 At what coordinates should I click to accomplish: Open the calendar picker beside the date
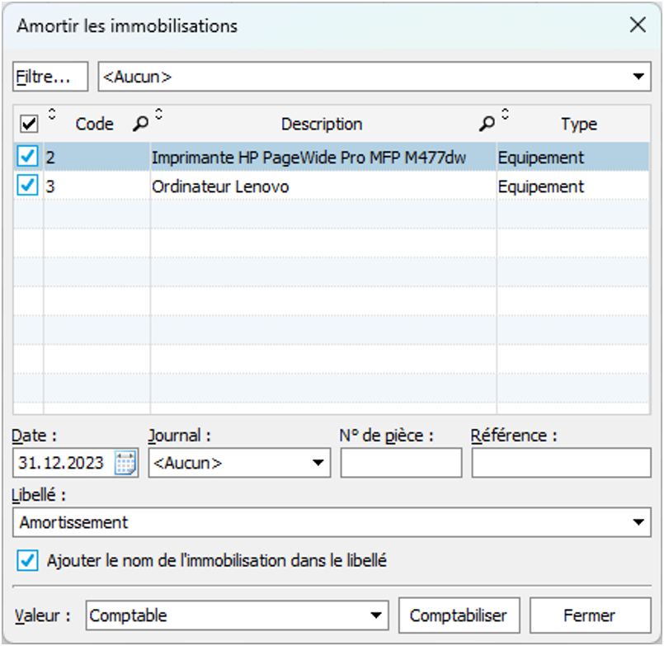pos(125,463)
